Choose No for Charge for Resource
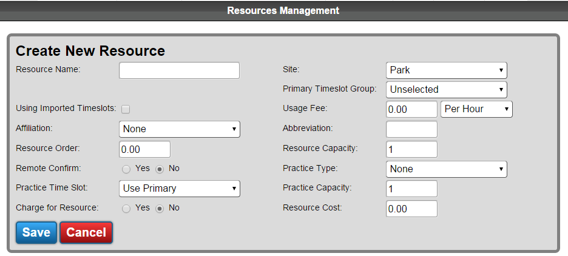 click(x=160, y=208)
